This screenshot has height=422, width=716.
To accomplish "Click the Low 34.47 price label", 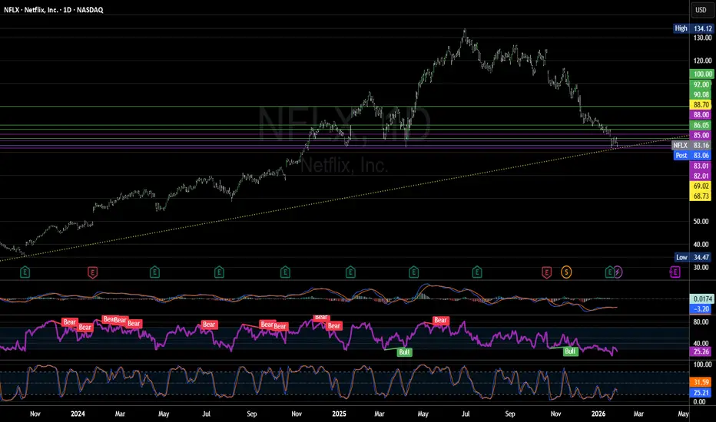I will tap(694, 257).
